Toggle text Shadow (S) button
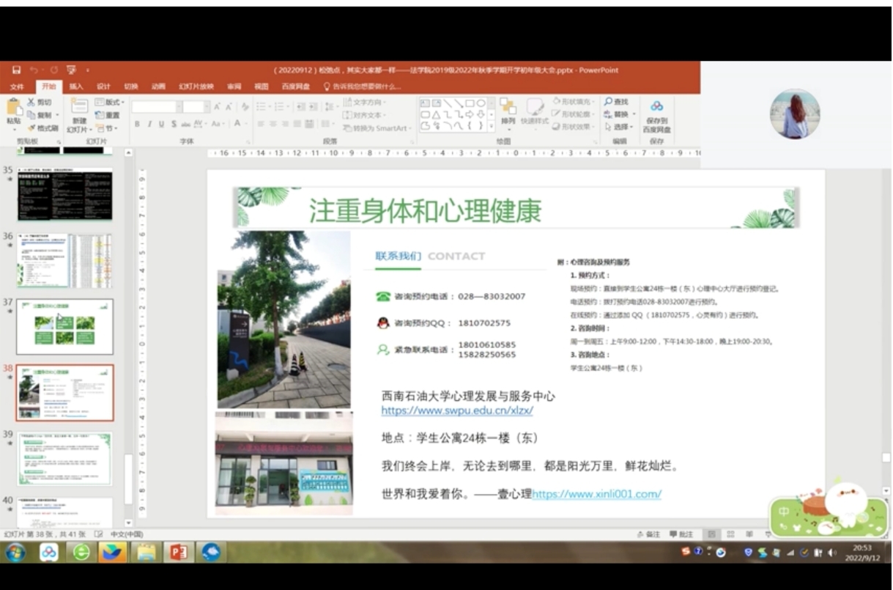The width and height of the screenshot is (893, 590). coord(174,124)
